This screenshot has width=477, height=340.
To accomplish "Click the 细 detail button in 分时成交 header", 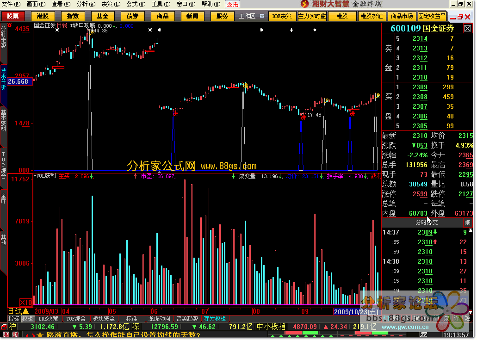I will tap(467, 223).
